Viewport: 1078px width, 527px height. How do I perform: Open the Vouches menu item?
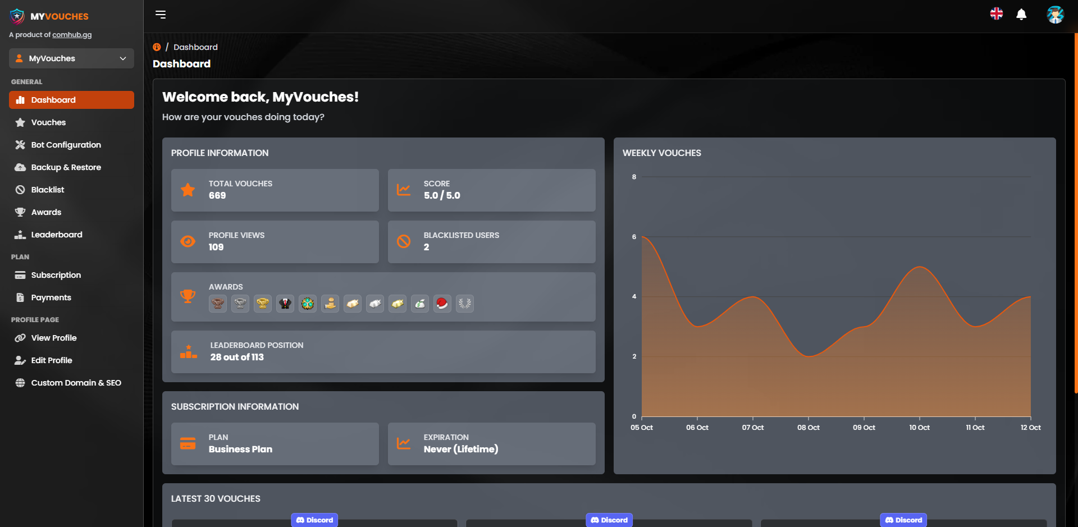pyautogui.click(x=48, y=122)
